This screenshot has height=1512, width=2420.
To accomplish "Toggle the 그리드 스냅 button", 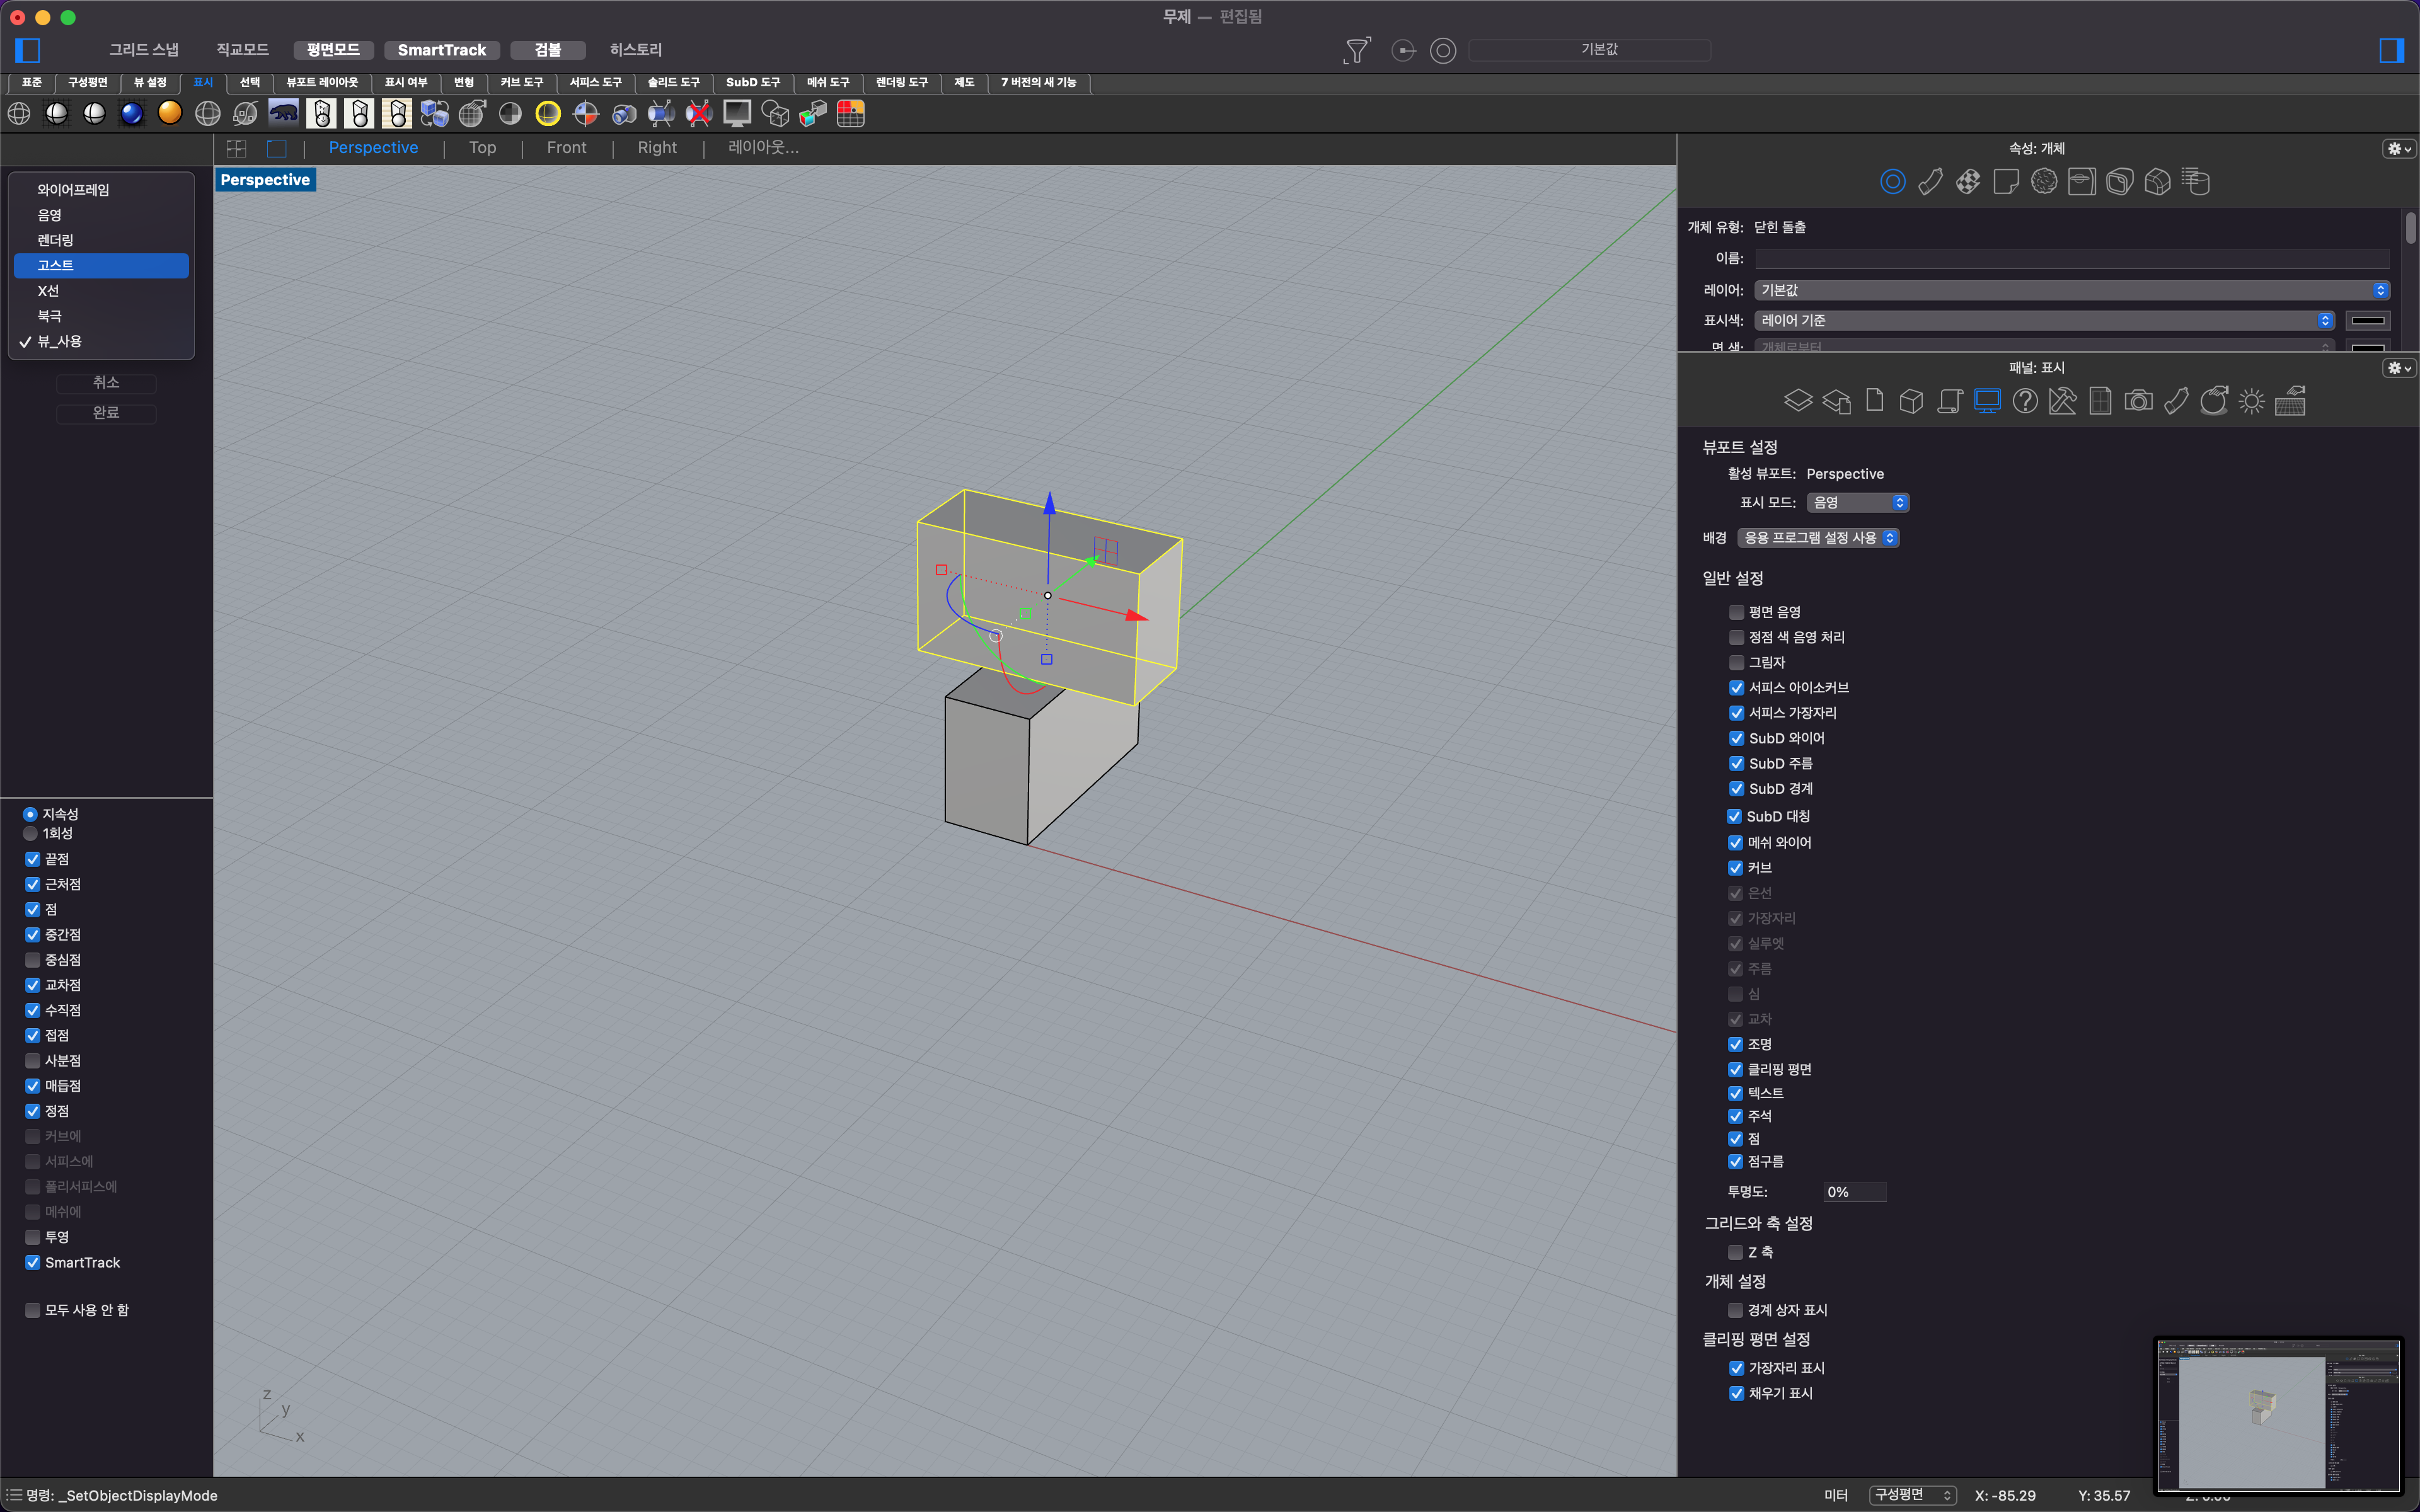I will coord(144,50).
